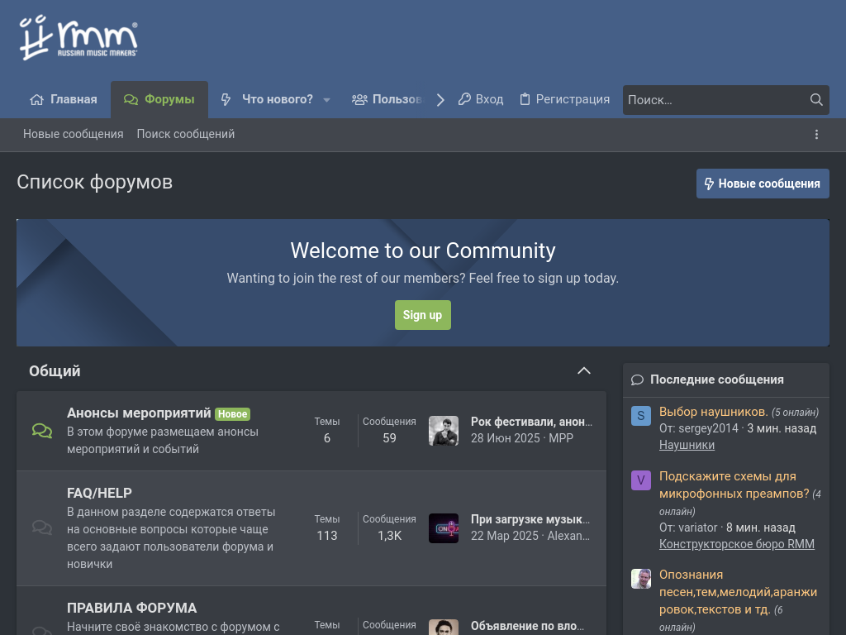The image size is (846, 635).
Task: Click sergey2014's blue S avatar
Action: (x=641, y=416)
